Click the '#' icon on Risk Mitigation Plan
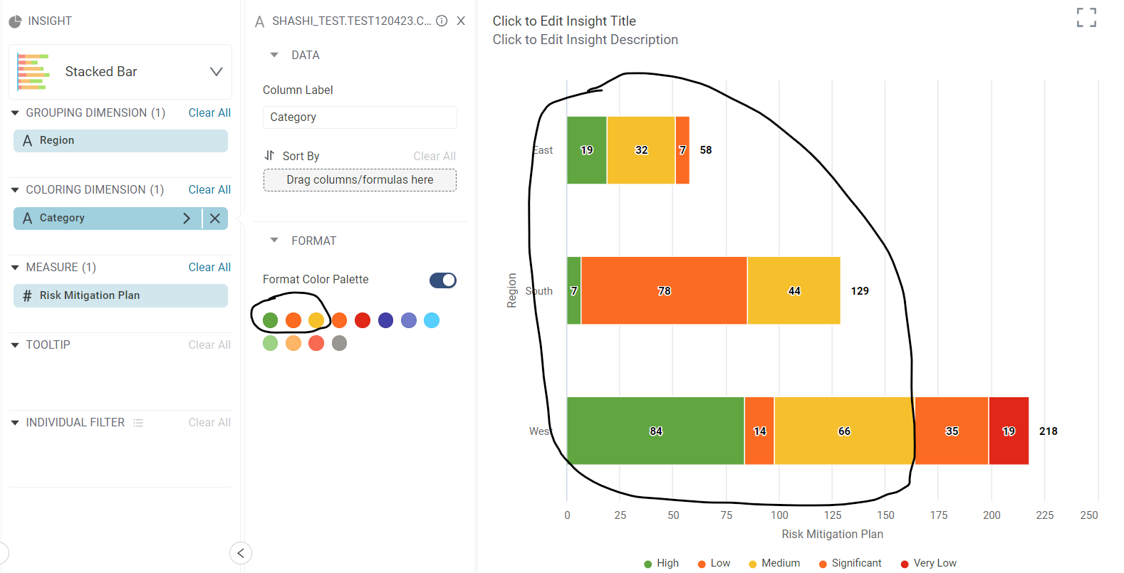 pos(27,295)
